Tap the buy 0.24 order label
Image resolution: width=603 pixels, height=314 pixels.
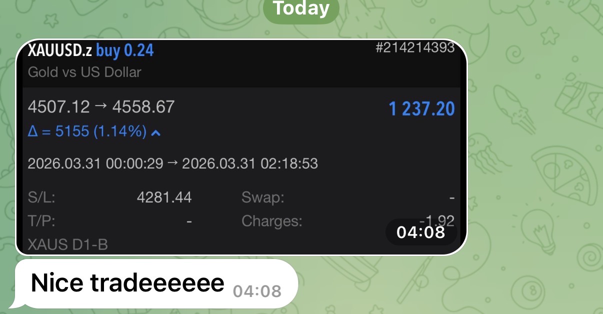124,50
